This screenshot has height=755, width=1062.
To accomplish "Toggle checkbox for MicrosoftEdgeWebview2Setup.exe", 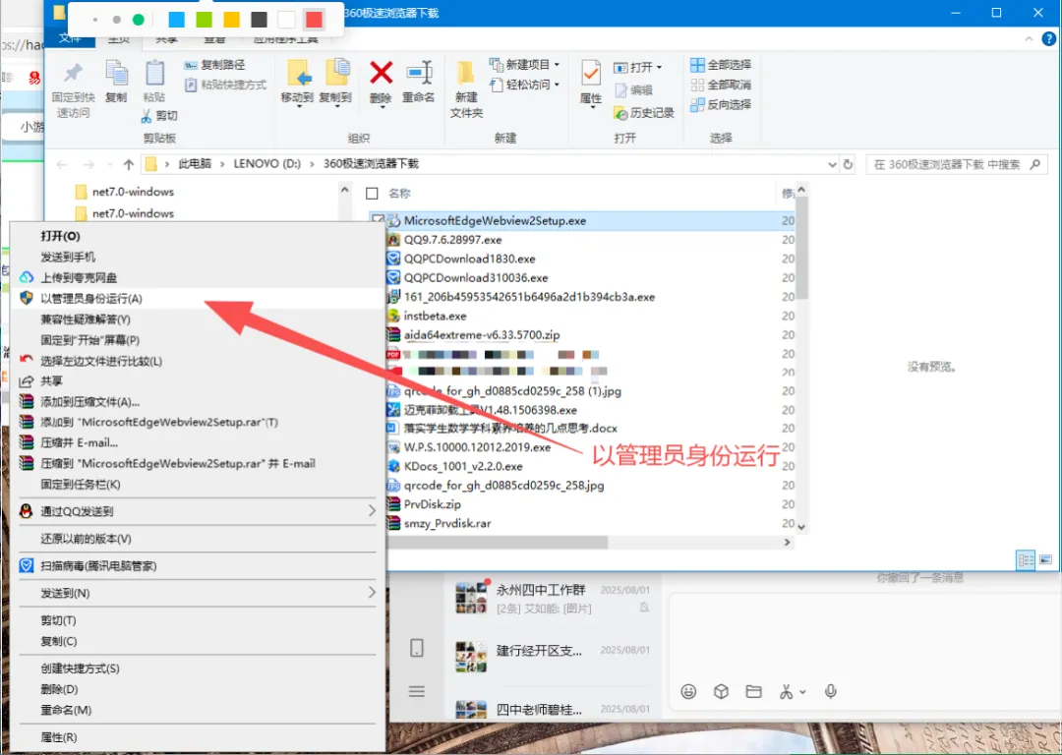I will [378, 220].
